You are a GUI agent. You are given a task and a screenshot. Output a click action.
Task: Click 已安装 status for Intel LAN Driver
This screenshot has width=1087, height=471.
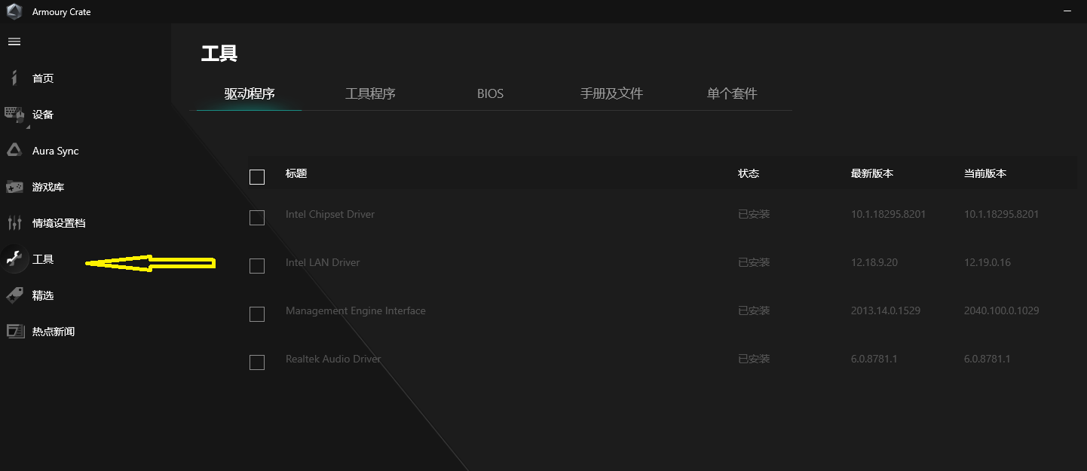tap(754, 262)
